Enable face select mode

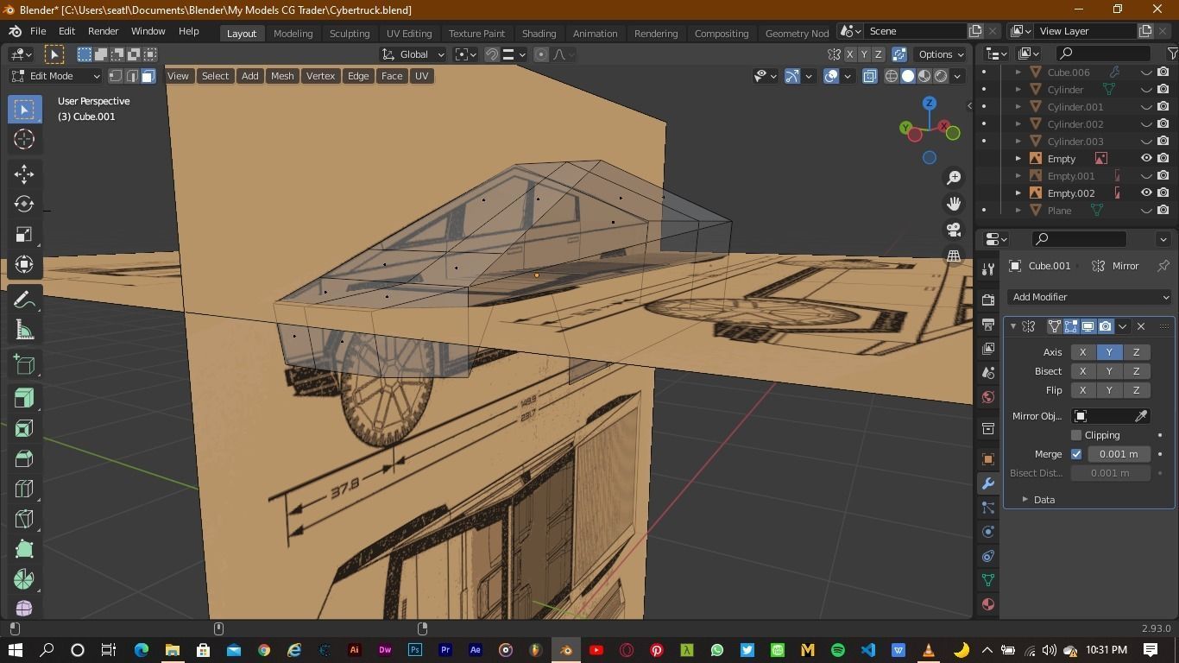pyautogui.click(x=148, y=76)
